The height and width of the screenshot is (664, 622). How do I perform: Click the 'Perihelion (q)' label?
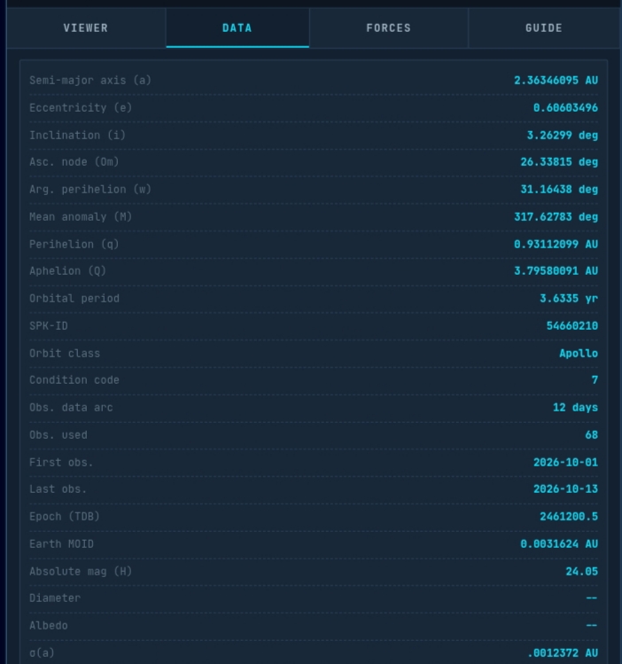tap(74, 245)
